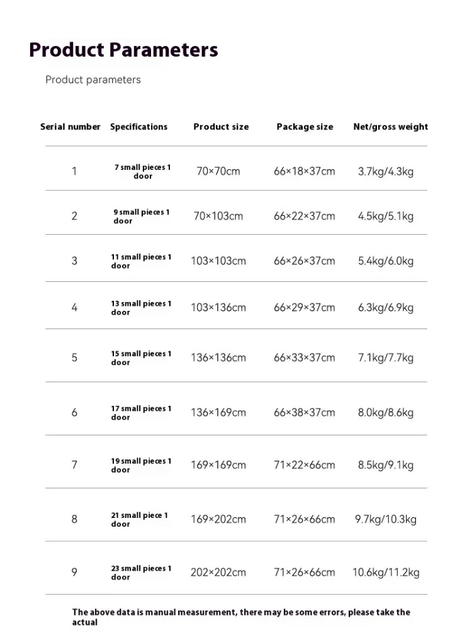Viewport: 472px width, 640px height.
Task: Click the 169×202cm product size cell
Action: pyautogui.click(x=218, y=519)
